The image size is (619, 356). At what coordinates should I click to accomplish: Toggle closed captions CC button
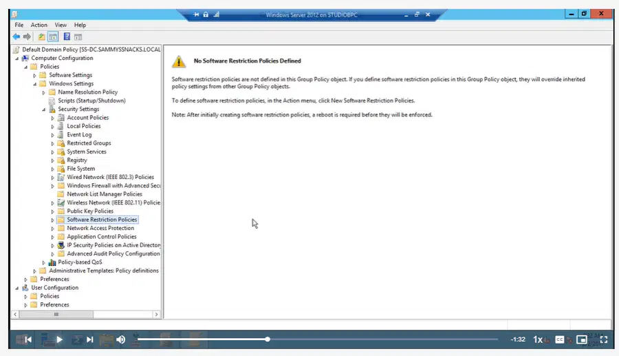[x=559, y=339]
